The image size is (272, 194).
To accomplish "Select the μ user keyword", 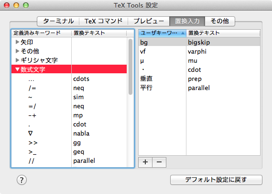I will [142, 61].
